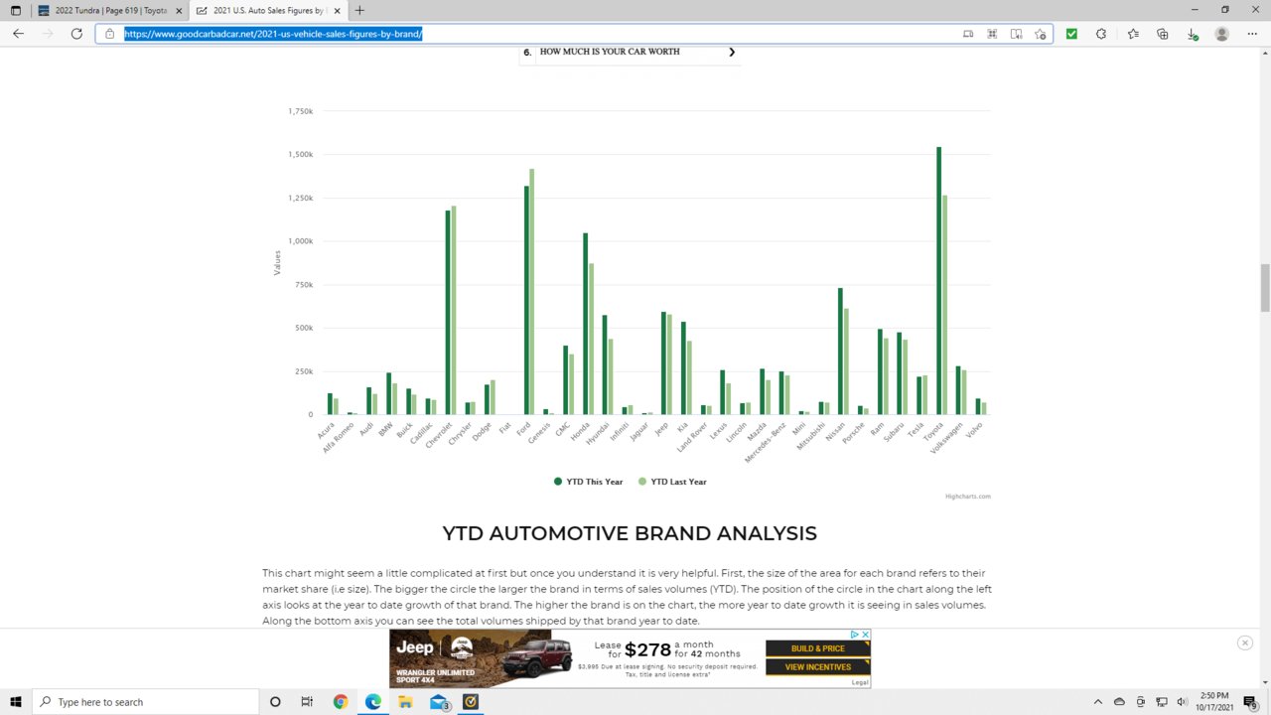The image size is (1271, 715).
Task: Open the Collections icon
Action: [1163, 34]
